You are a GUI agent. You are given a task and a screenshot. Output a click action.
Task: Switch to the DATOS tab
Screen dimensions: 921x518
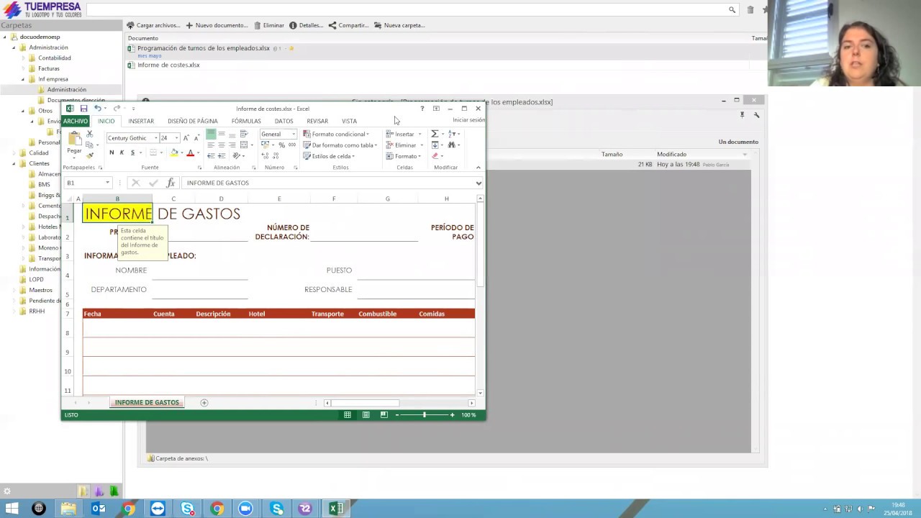coord(283,121)
